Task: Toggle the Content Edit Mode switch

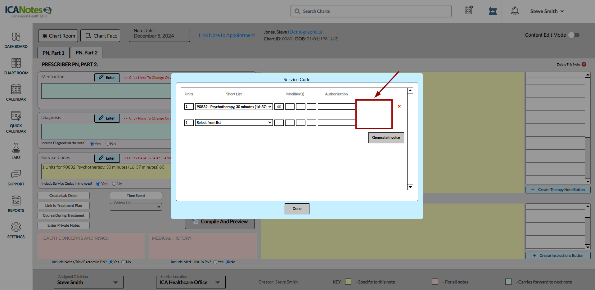Action: [574, 35]
